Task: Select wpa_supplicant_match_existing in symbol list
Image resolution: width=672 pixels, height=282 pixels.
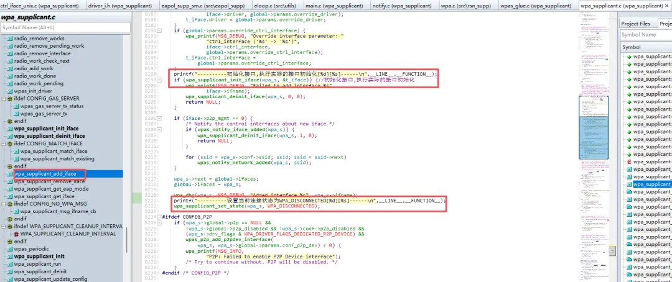Action: click(x=57, y=159)
